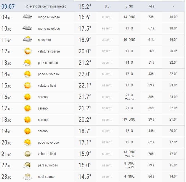Select the sunny icon for 19:00
Viewport: 186px width, 182px height.
[27, 131]
